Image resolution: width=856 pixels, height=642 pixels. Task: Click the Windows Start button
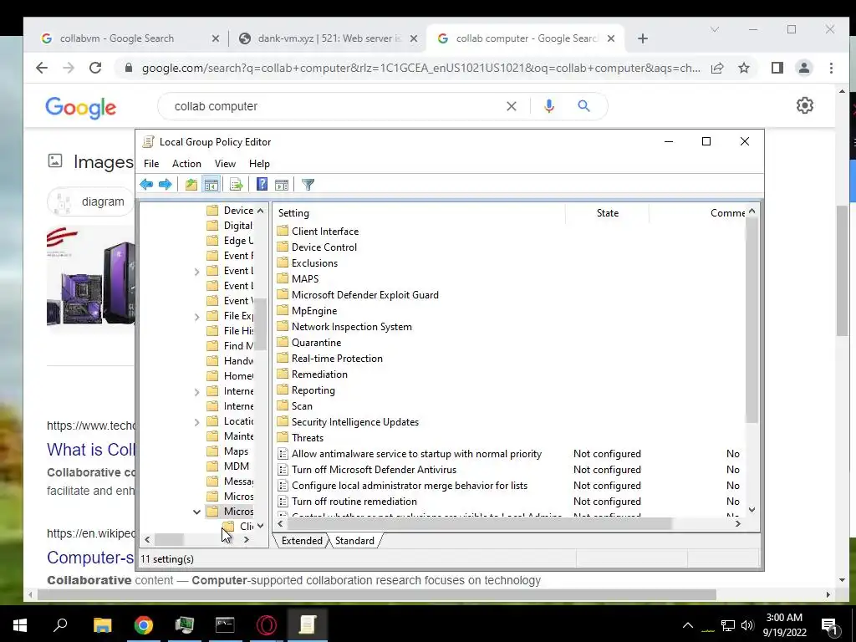pos(20,625)
